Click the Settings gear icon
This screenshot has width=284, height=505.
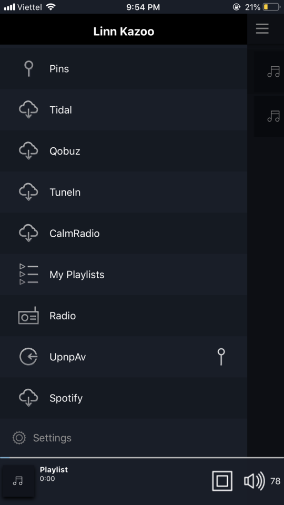click(x=19, y=438)
